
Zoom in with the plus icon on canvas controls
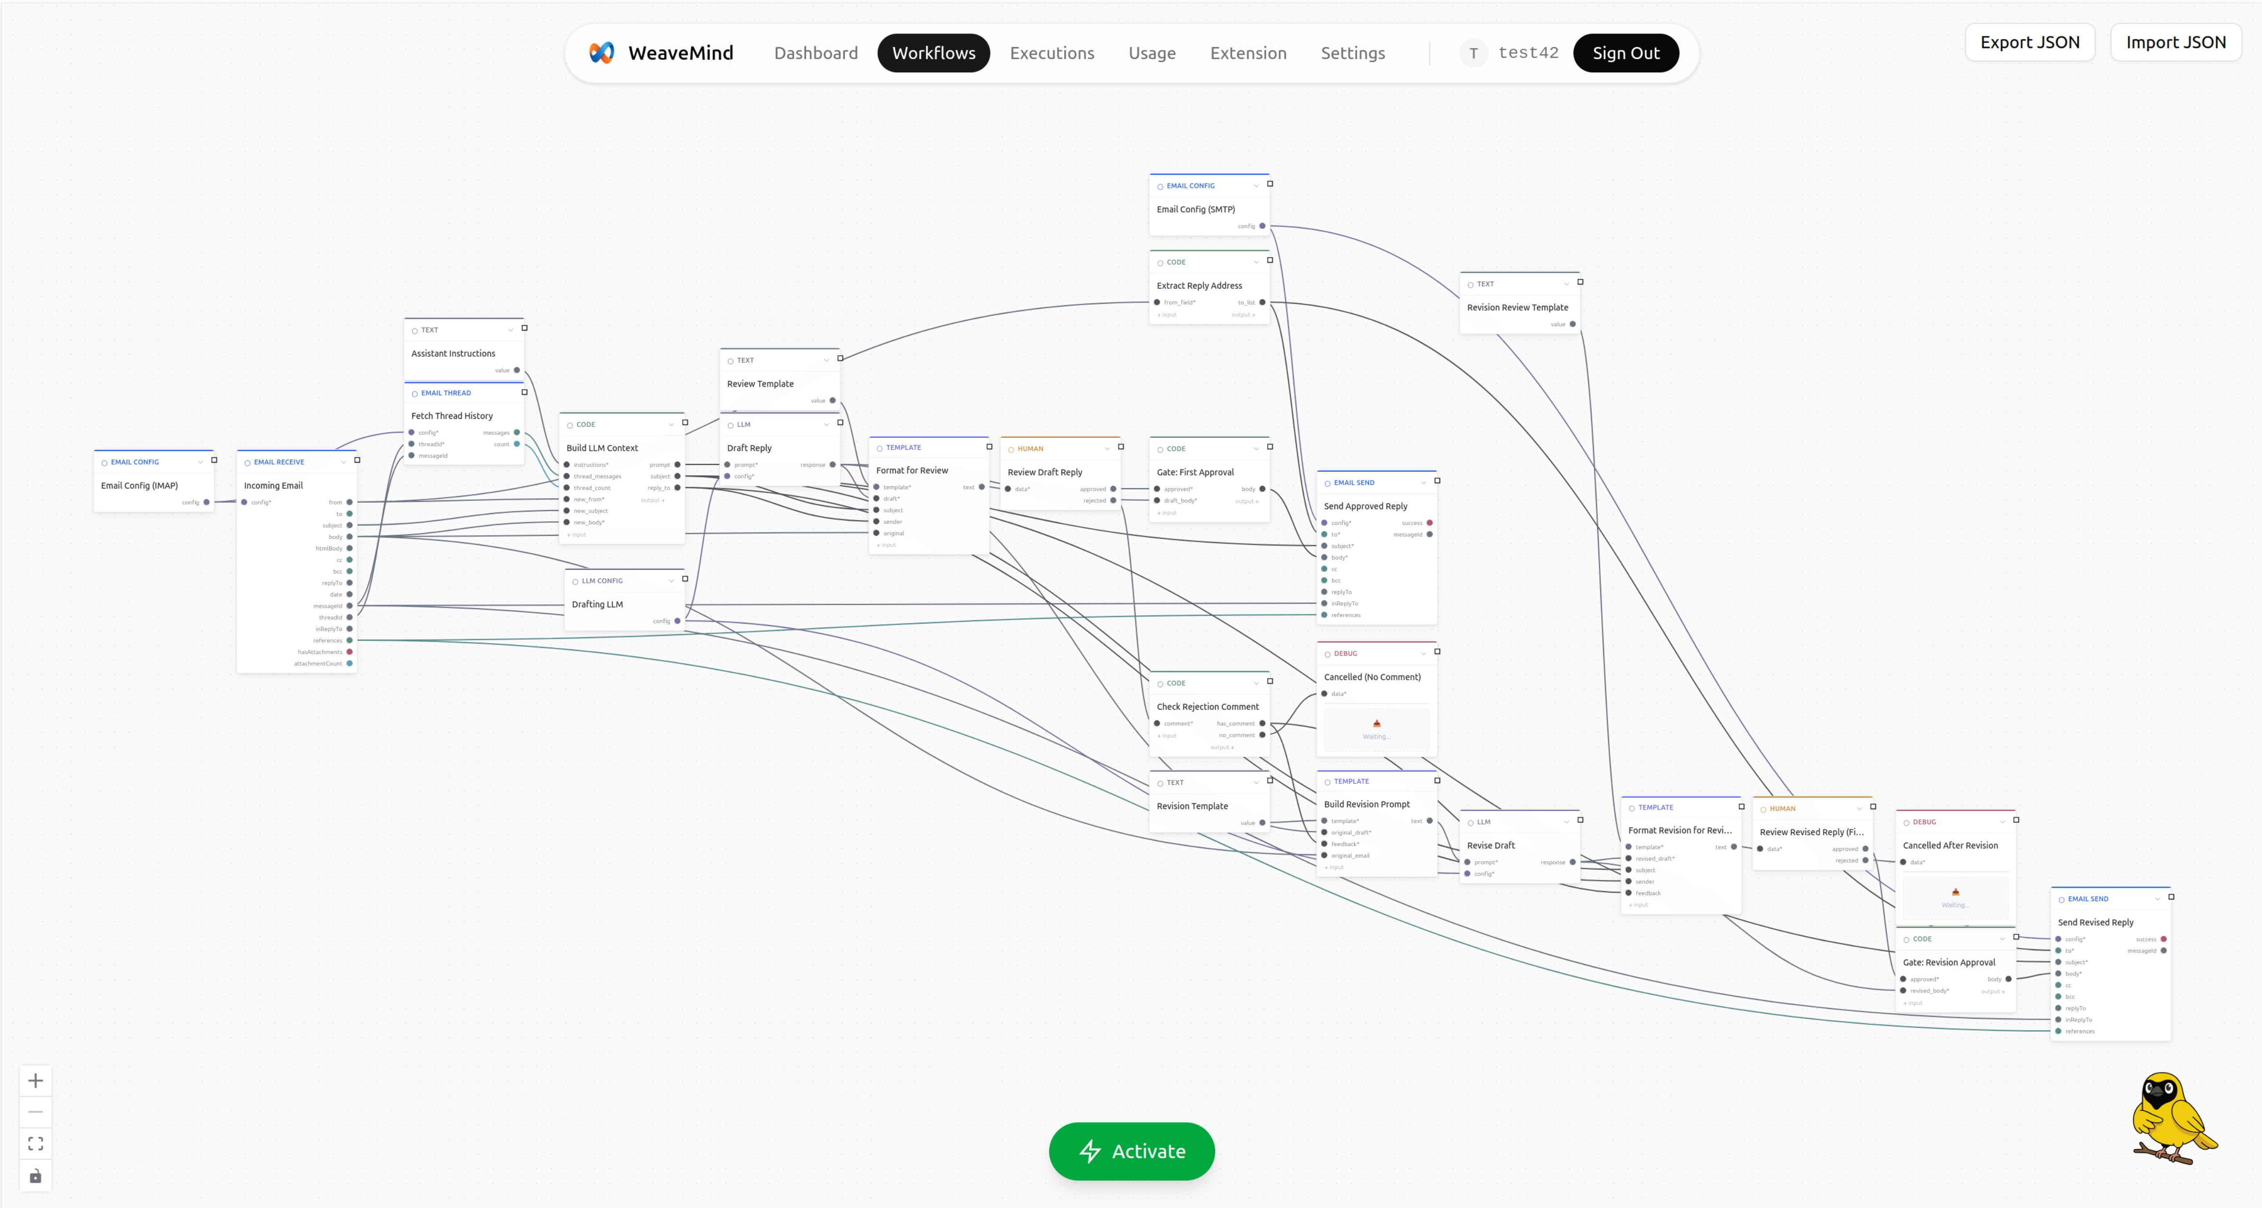point(35,1081)
